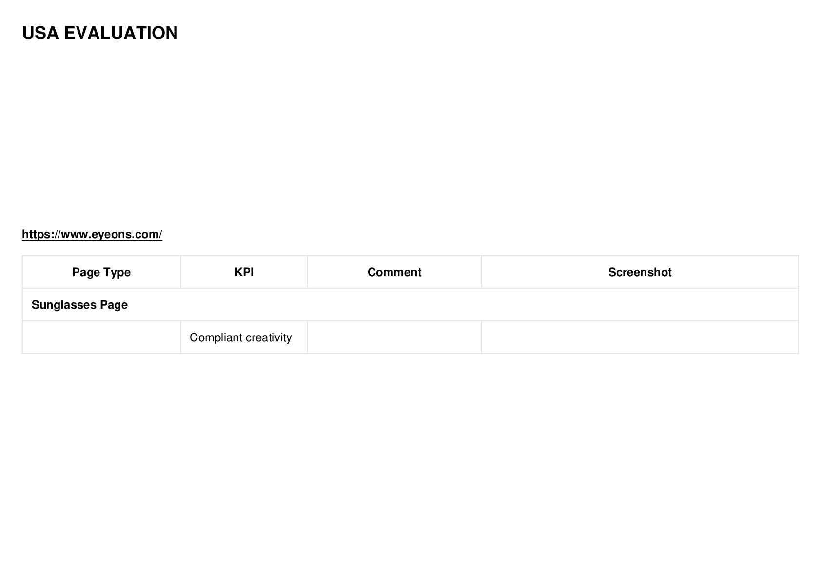Click the Sunglasses Page section row
This screenshot has height=580, width=821.
point(410,305)
